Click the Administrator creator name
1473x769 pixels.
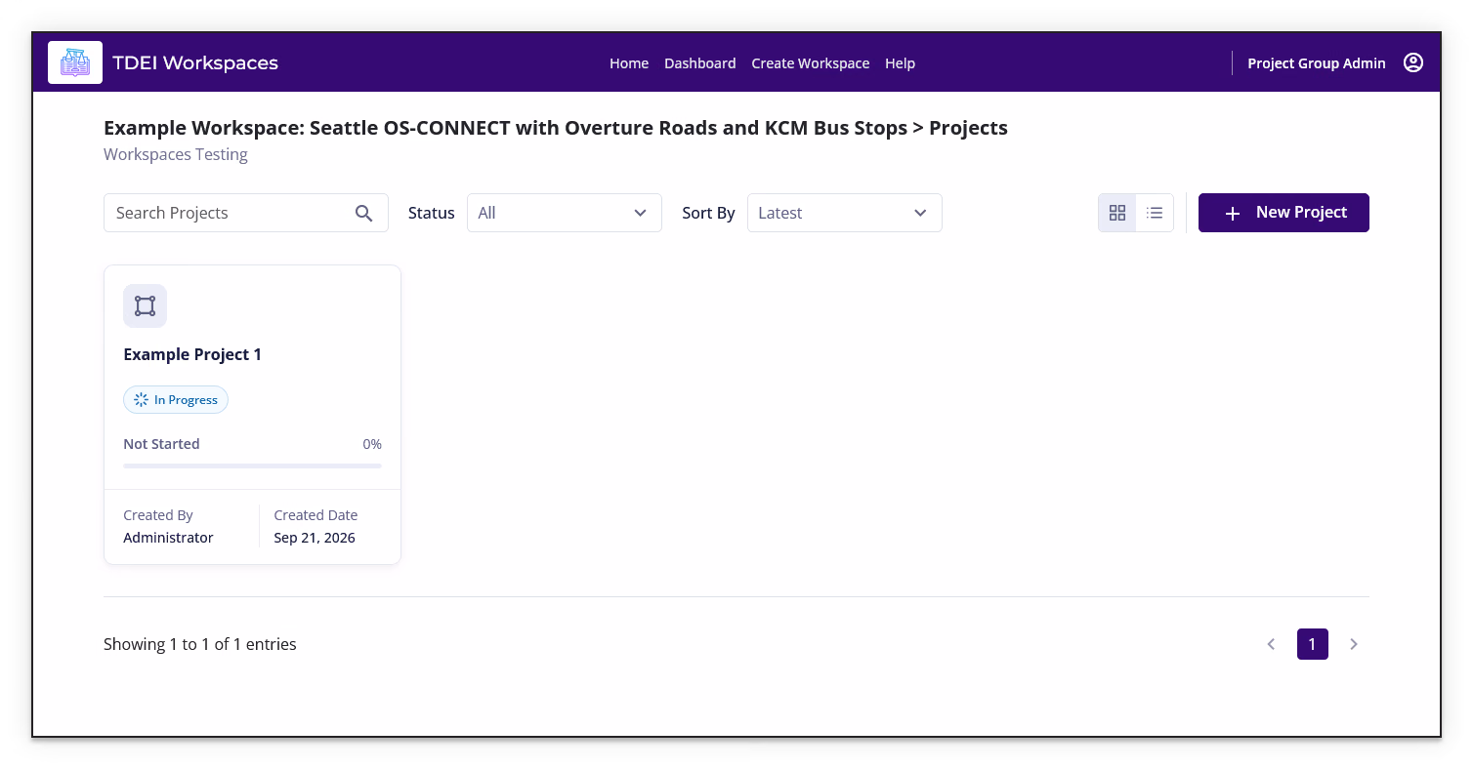(x=168, y=538)
